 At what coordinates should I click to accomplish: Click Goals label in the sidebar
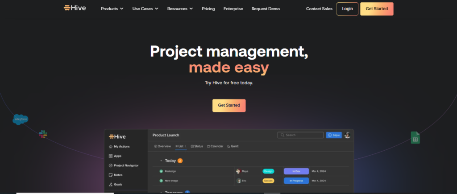[118, 184]
